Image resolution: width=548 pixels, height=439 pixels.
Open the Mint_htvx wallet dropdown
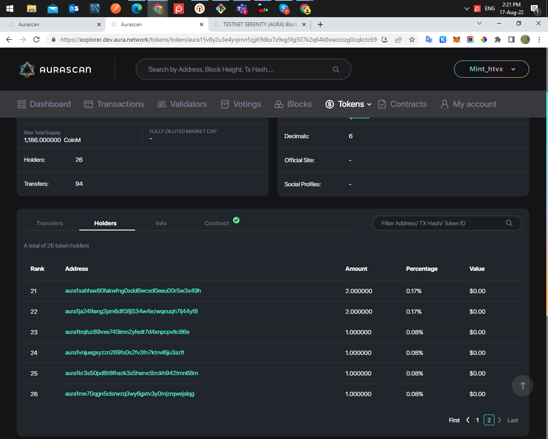click(x=491, y=69)
